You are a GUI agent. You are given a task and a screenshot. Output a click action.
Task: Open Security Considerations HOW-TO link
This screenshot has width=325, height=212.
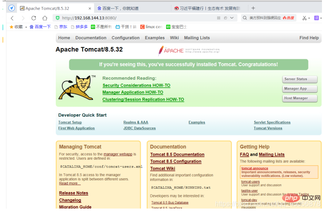click(x=136, y=85)
